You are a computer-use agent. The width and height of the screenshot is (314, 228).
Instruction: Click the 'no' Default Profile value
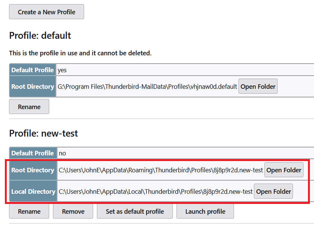click(62, 153)
